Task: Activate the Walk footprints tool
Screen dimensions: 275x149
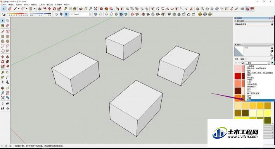Action: pos(3,109)
